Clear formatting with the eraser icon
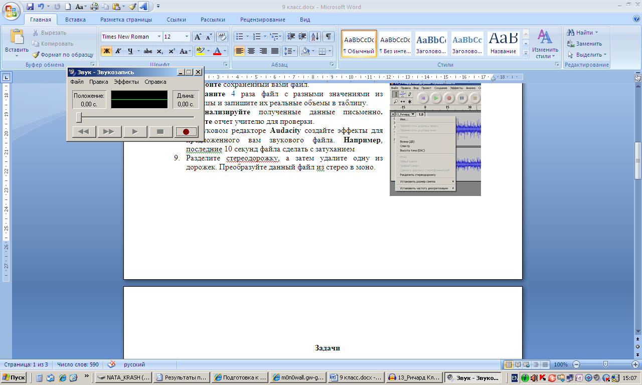The image size is (642, 385). point(223,37)
